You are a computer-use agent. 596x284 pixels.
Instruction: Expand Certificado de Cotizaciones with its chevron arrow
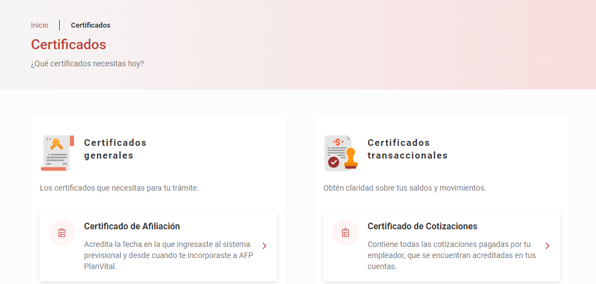point(547,246)
